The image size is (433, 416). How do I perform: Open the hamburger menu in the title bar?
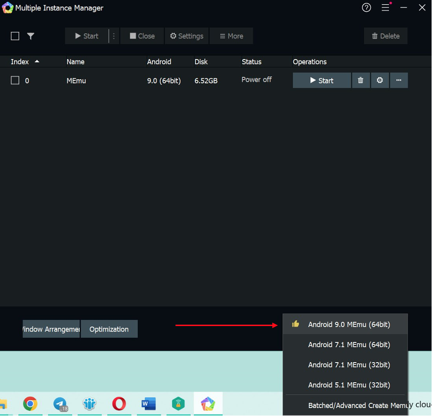click(x=385, y=7)
